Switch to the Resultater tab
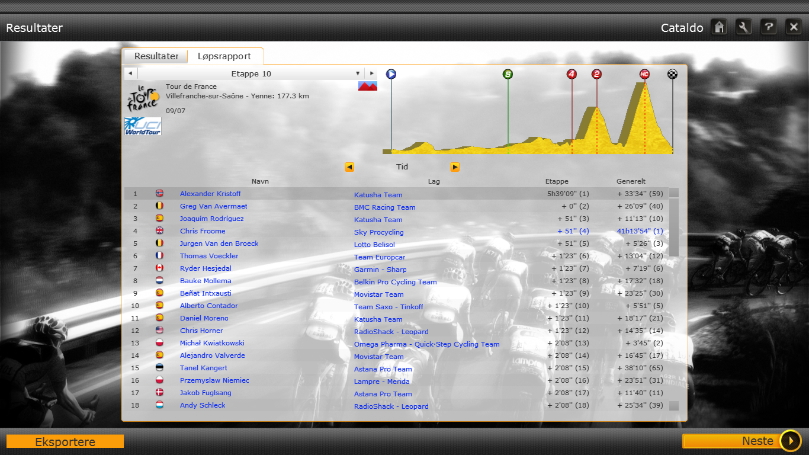This screenshot has width=809, height=455. [156, 56]
